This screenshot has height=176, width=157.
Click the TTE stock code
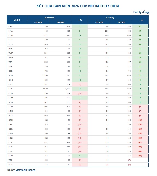click(10, 160)
